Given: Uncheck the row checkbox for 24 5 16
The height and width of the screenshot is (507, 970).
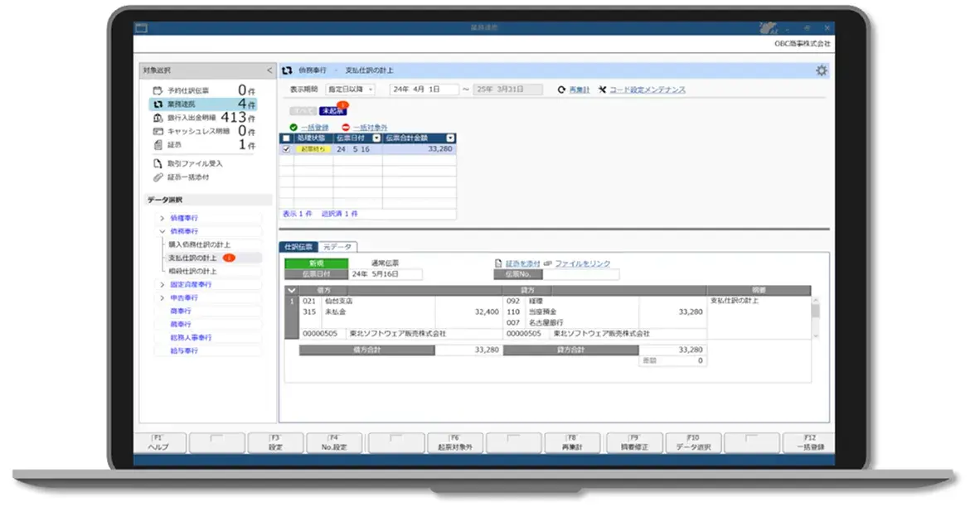Looking at the screenshot, I should click(x=286, y=149).
